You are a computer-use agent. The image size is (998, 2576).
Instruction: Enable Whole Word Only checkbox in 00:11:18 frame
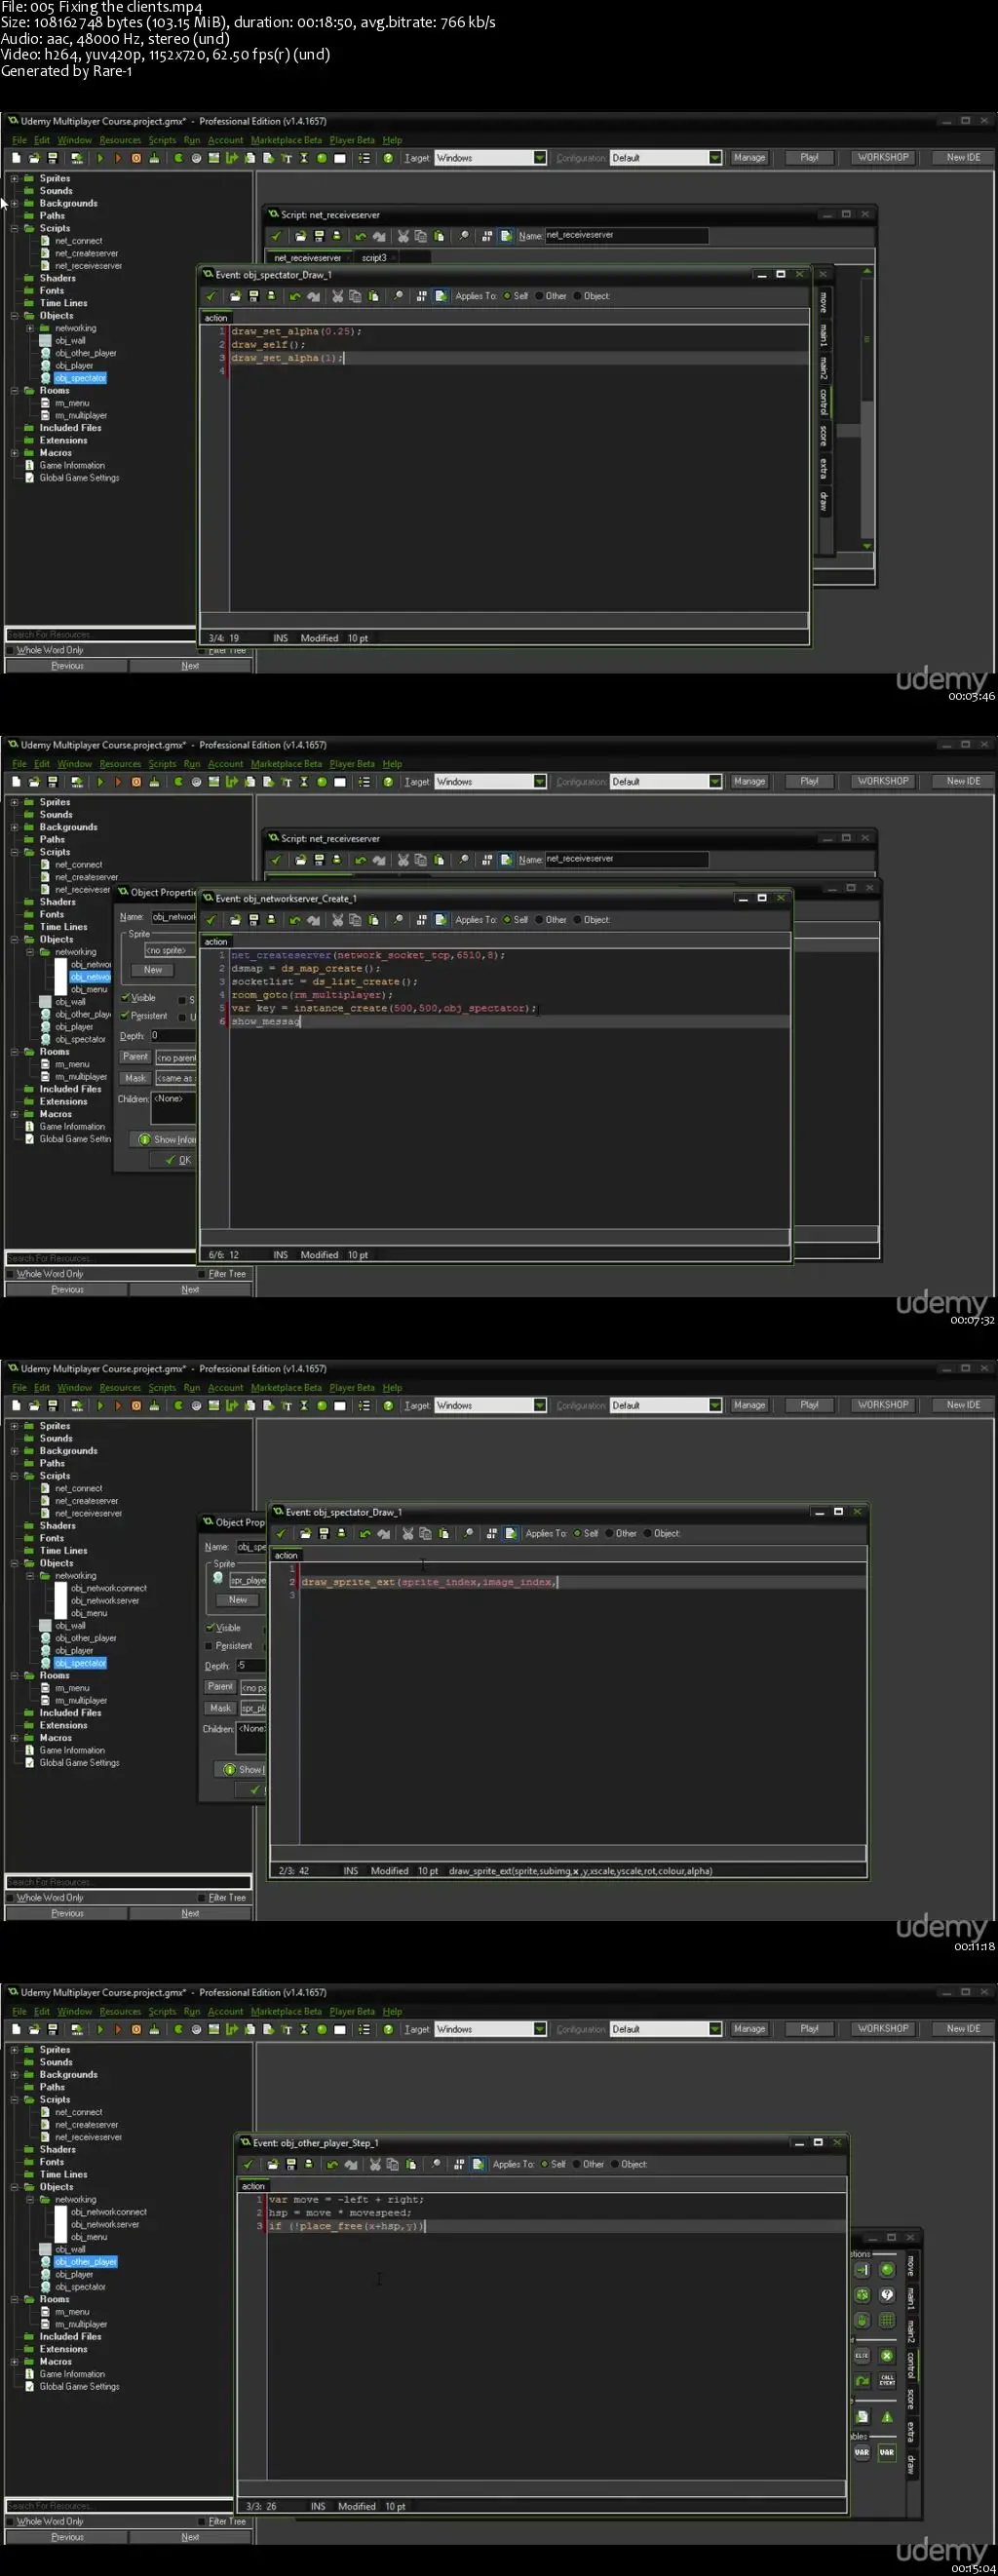pos(11,1898)
